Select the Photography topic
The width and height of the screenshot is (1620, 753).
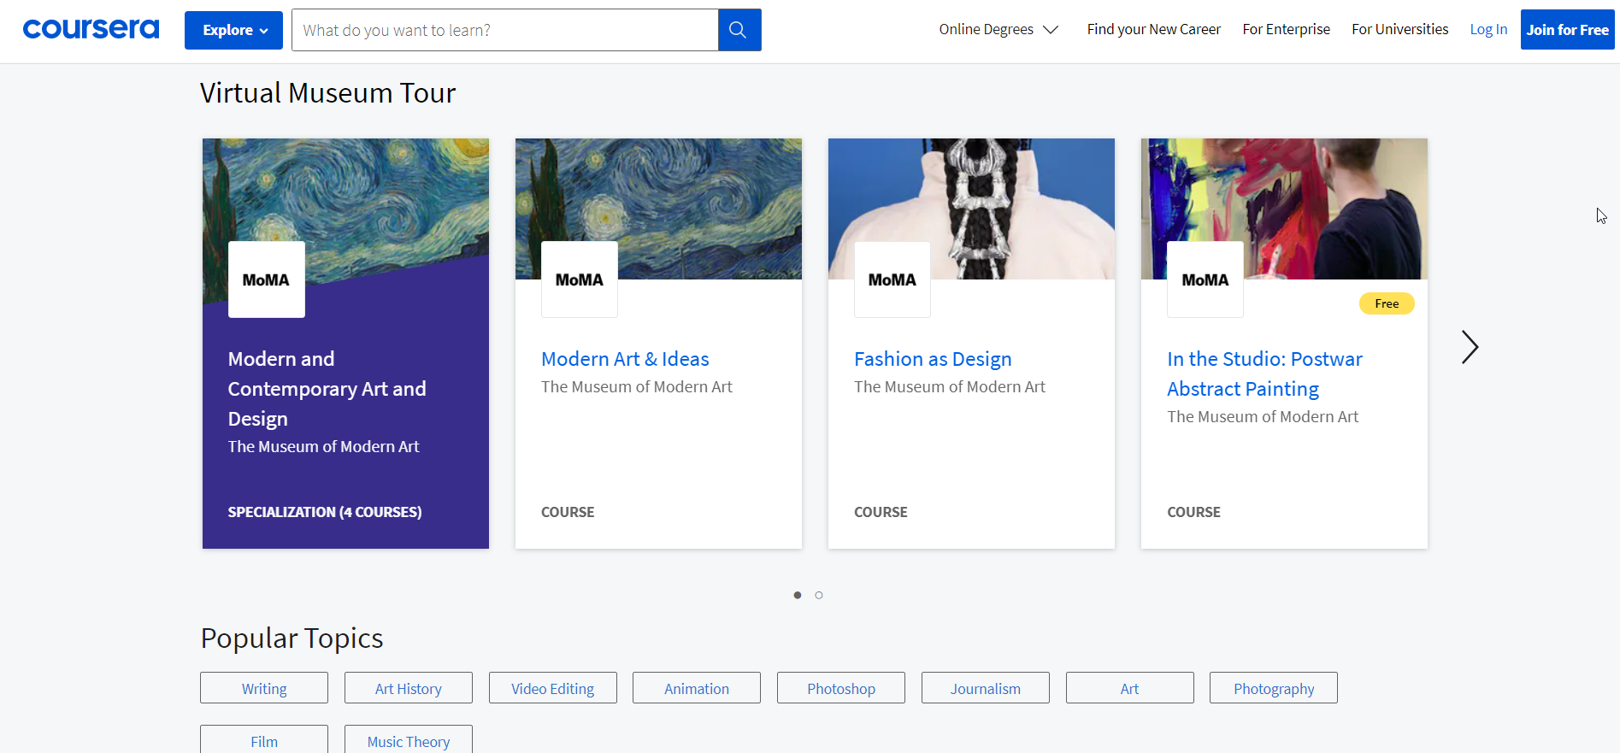pyautogui.click(x=1274, y=688)
